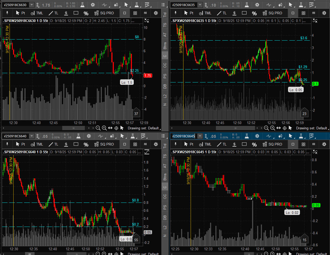The height and width of the screenshot is (255, 330).
Task: Toggle the 'All' button in the top-right chart toolbar
Action: (314, 13)
